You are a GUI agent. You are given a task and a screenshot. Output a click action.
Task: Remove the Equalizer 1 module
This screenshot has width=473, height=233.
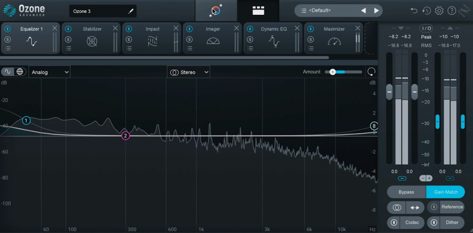(x=55, y=28)
